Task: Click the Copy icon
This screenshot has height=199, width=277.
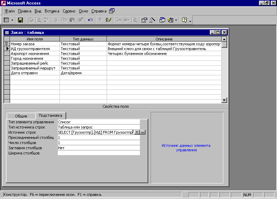Action: click(64, 20)
